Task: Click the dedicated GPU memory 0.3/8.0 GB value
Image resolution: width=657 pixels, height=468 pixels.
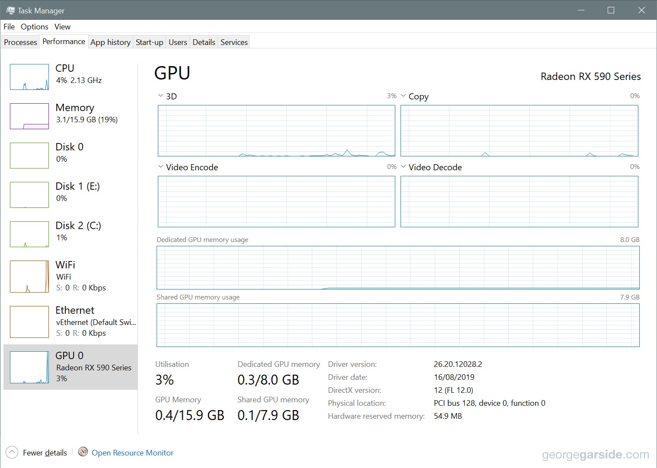Action: 268,380
